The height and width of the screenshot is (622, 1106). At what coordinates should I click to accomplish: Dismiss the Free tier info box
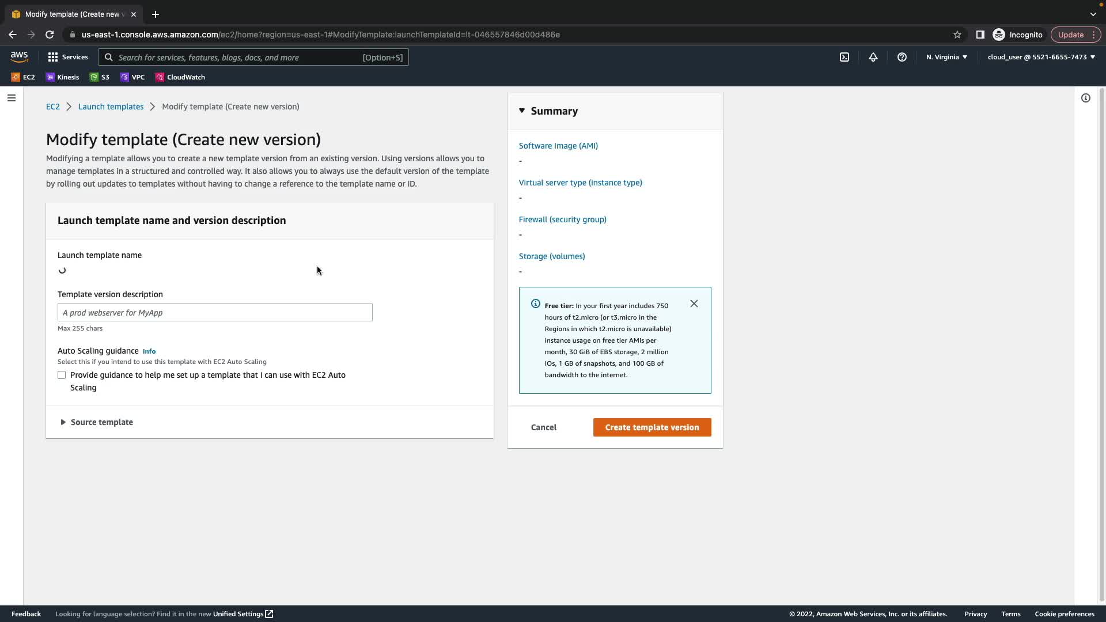point(694,304)
